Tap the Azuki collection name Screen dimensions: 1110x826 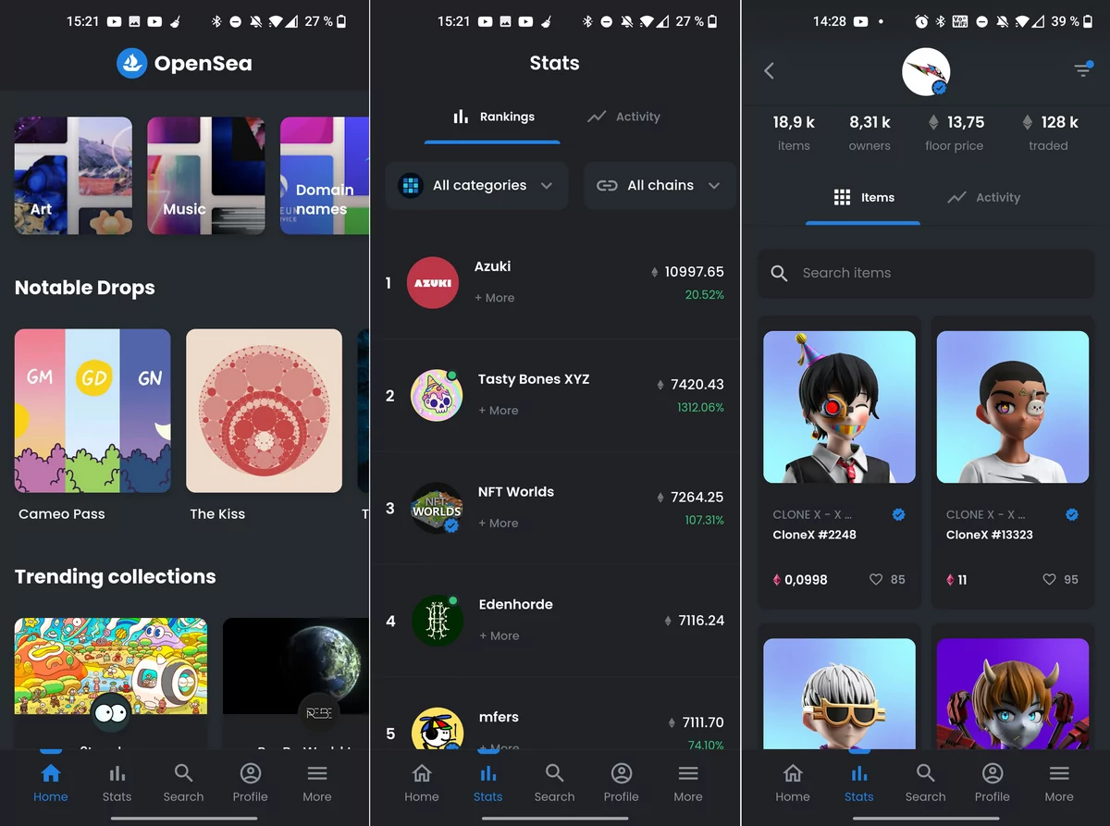tap(492, 266)
